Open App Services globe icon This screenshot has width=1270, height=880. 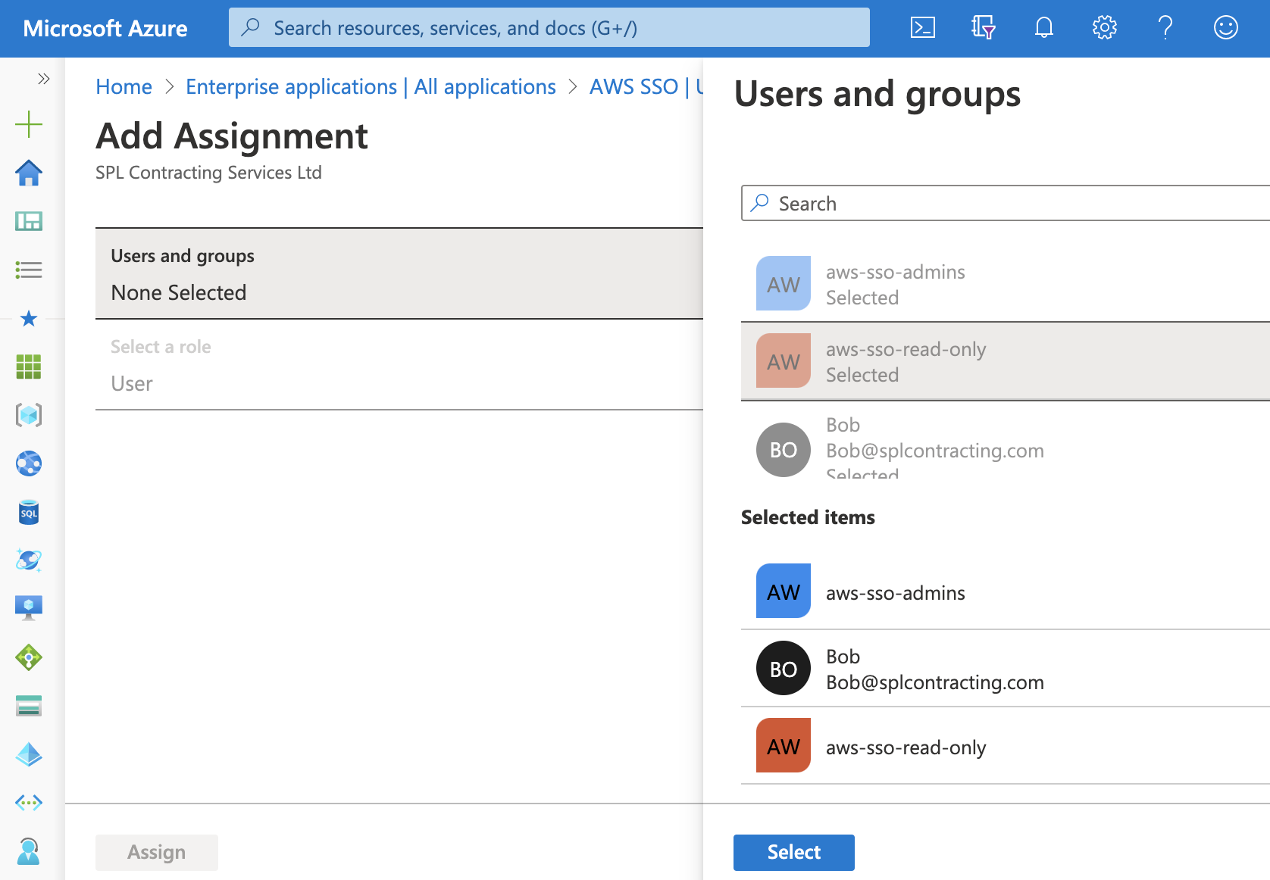[x=29, y=463]
